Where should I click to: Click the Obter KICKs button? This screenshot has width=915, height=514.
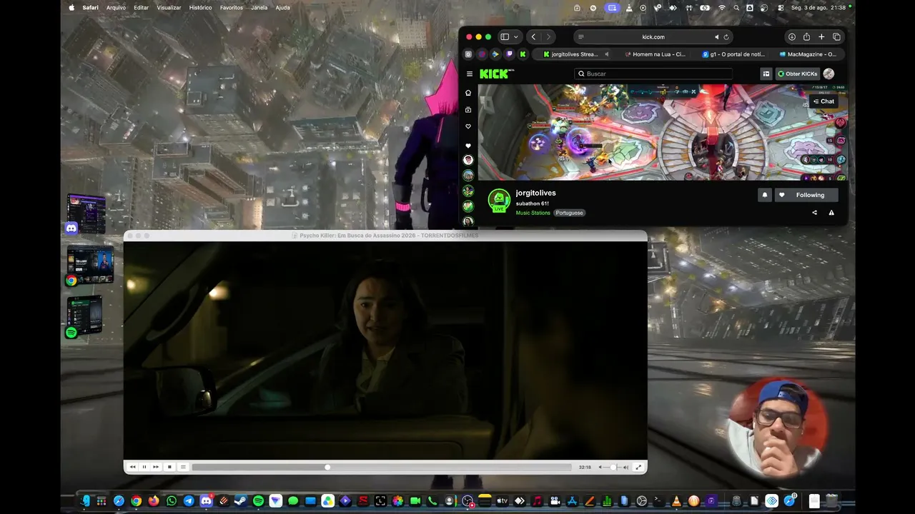point(797,74)
